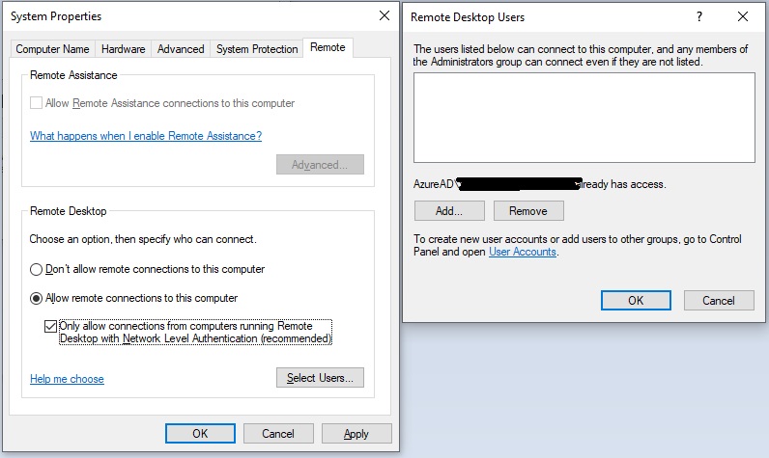Click the Remove button
The width and height of the screenshot is (769, 458).
528,211
